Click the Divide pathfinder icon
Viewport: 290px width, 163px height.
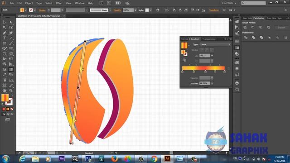[x=246, y=38]
